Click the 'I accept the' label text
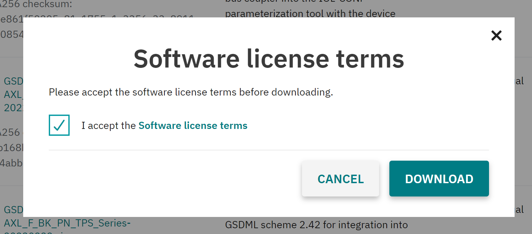This screenshot has width=532, height=234. (x=109, y=126)
